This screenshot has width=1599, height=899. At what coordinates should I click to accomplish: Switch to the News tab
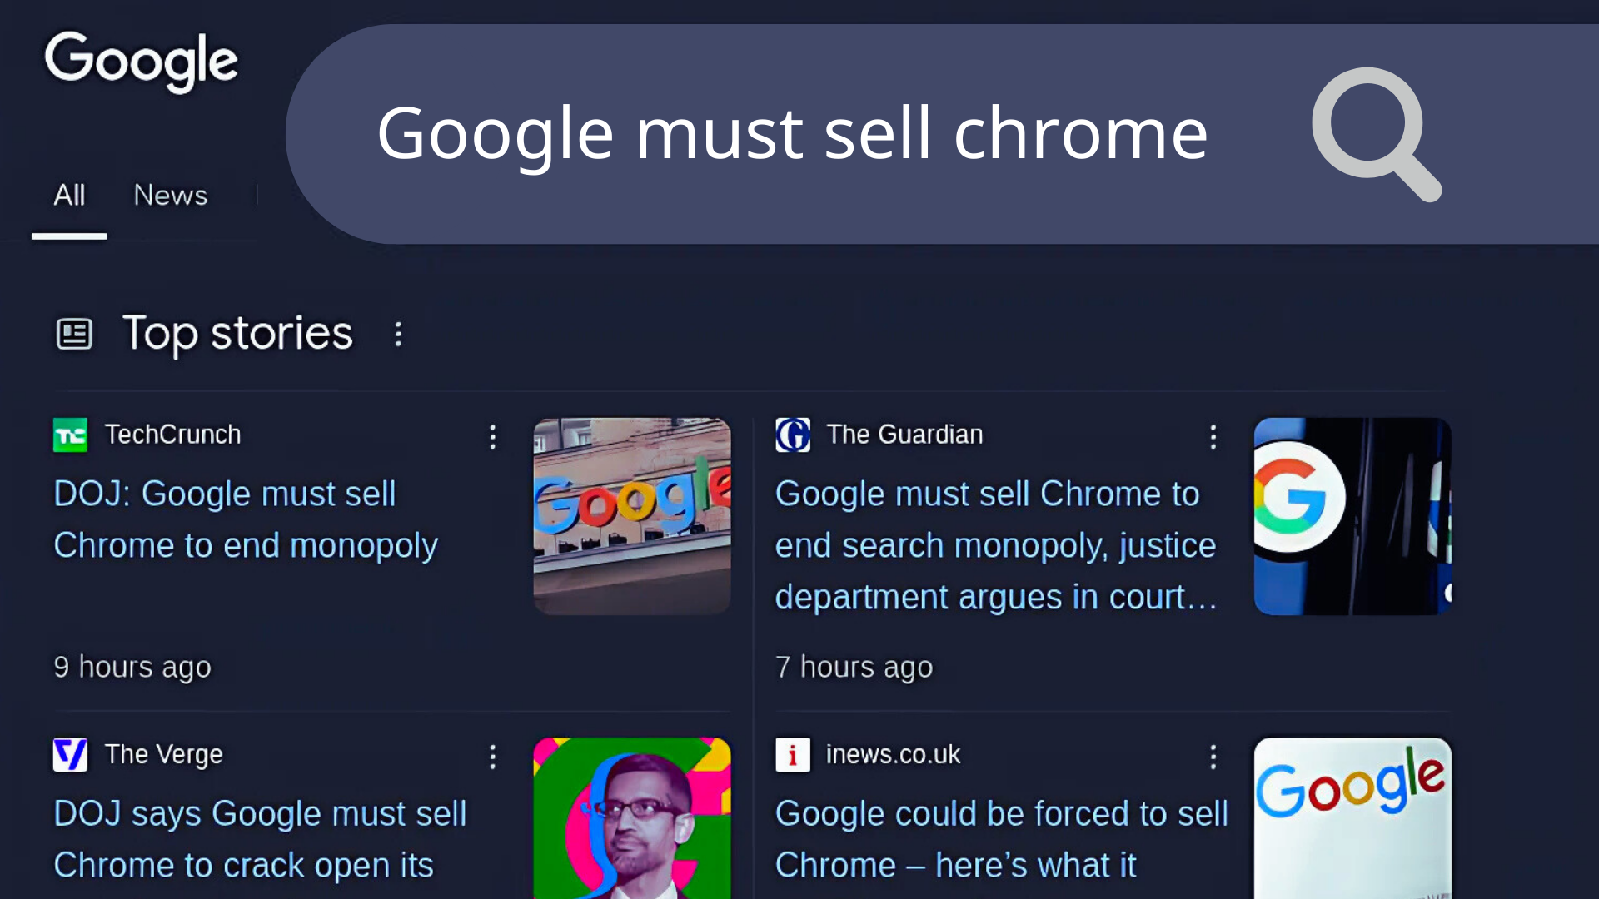(171, 196)
